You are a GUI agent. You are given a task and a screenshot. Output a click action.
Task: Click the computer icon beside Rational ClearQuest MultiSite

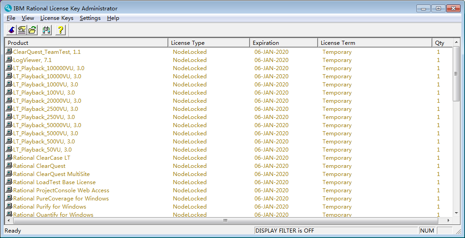pos(9,174)
